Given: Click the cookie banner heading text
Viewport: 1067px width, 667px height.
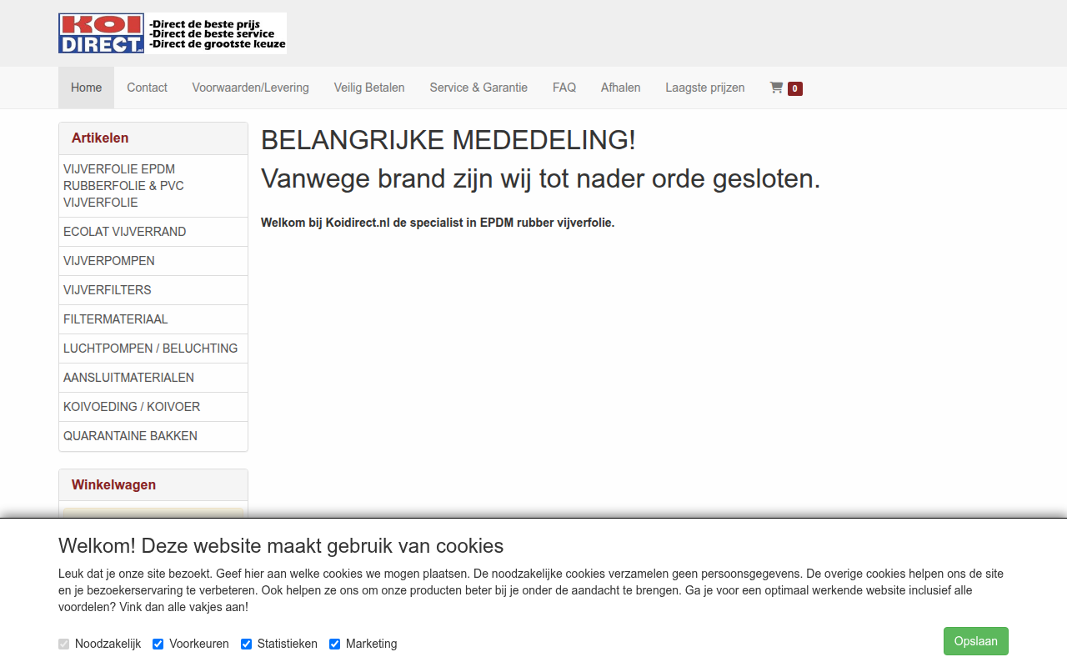Looking at the screenshot, I should (x=281, y=546).
